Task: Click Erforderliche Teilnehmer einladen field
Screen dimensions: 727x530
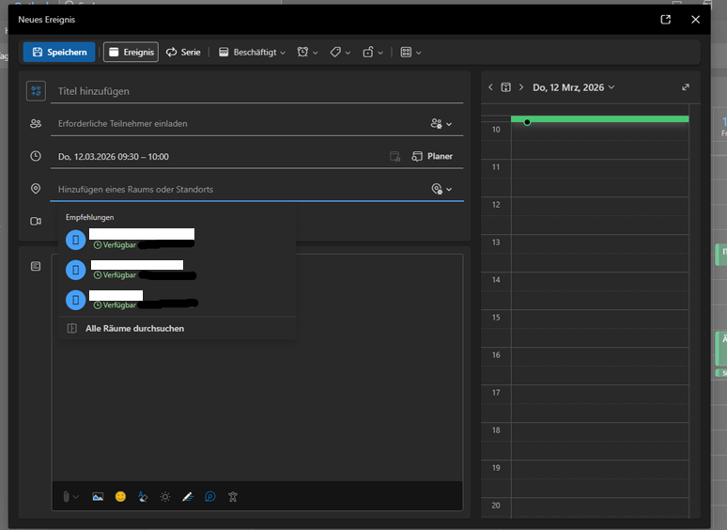Action: coord(239,124)
